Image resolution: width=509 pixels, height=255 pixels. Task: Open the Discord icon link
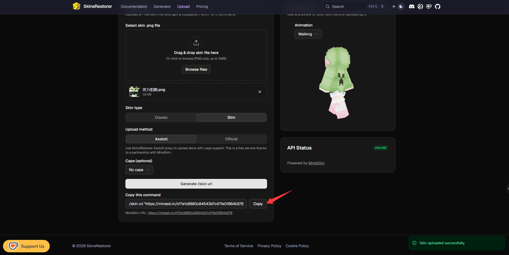412,6
